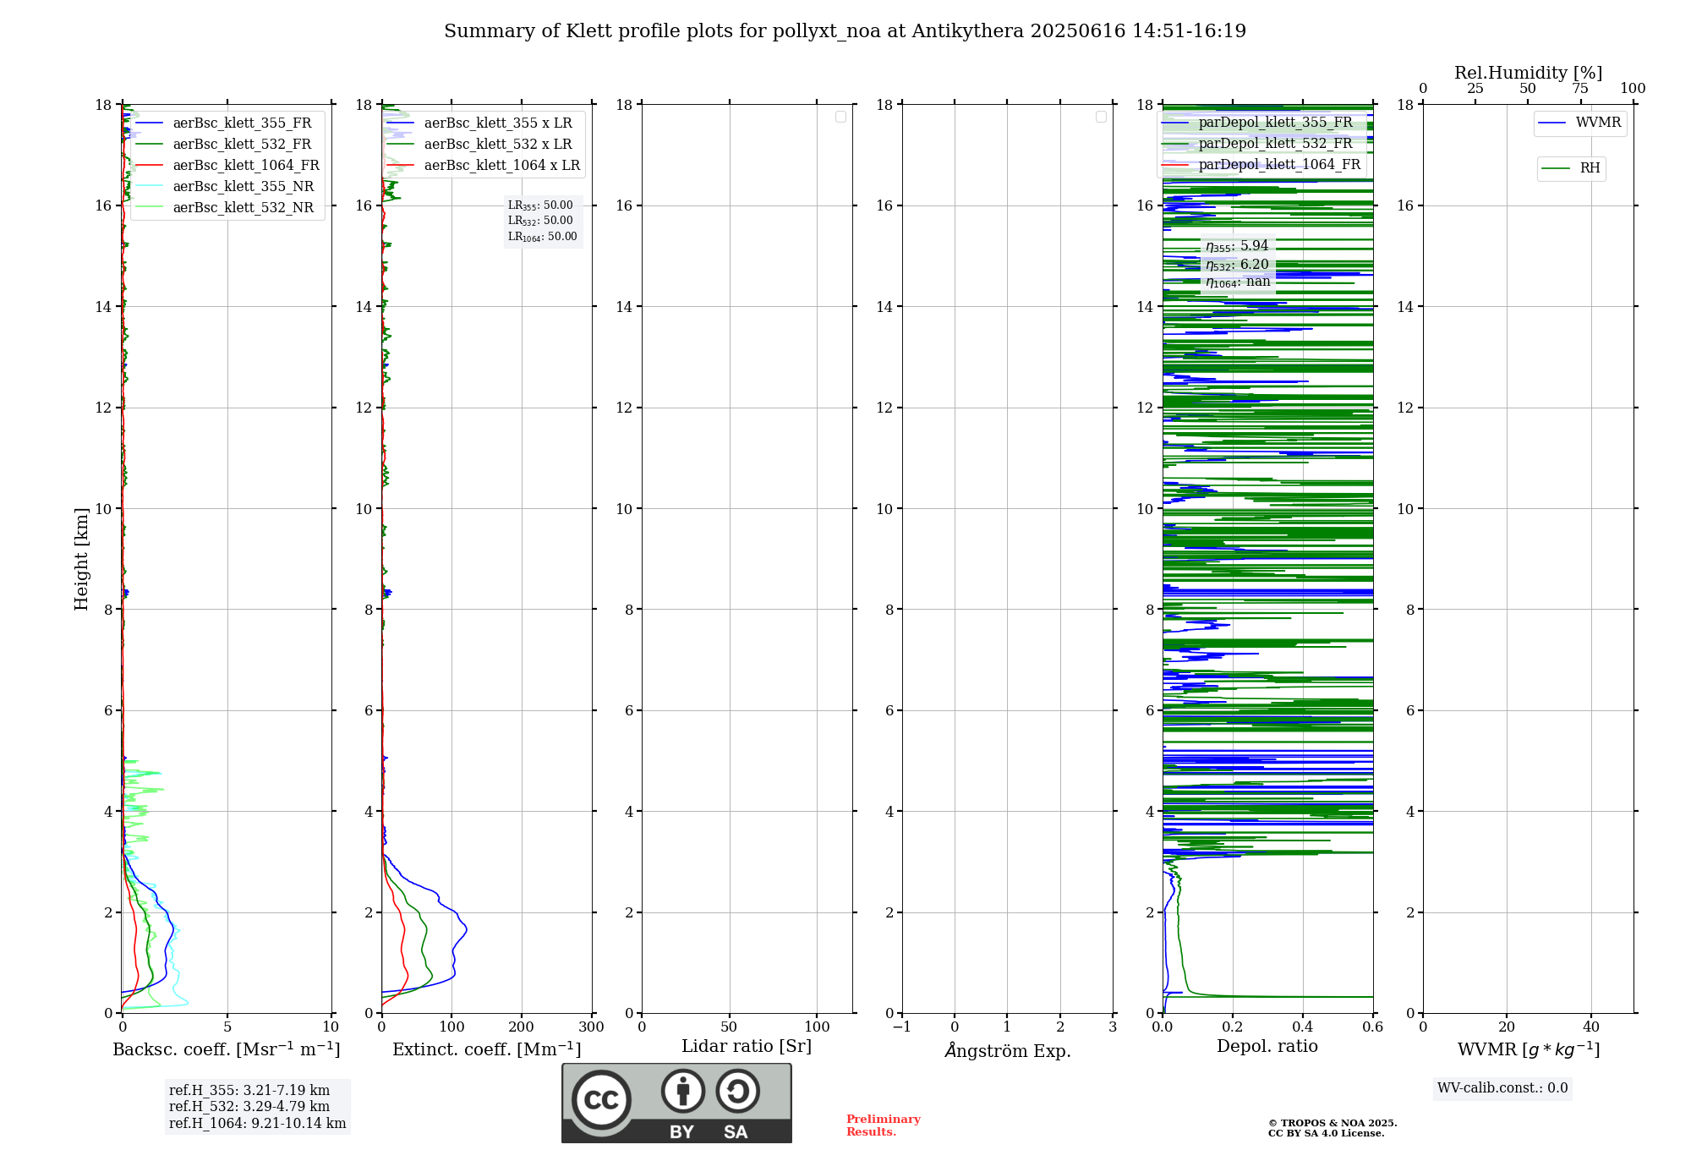
Task: Click the CC BY SA 4.0 License text line
Action: tap(1326, 1134)
